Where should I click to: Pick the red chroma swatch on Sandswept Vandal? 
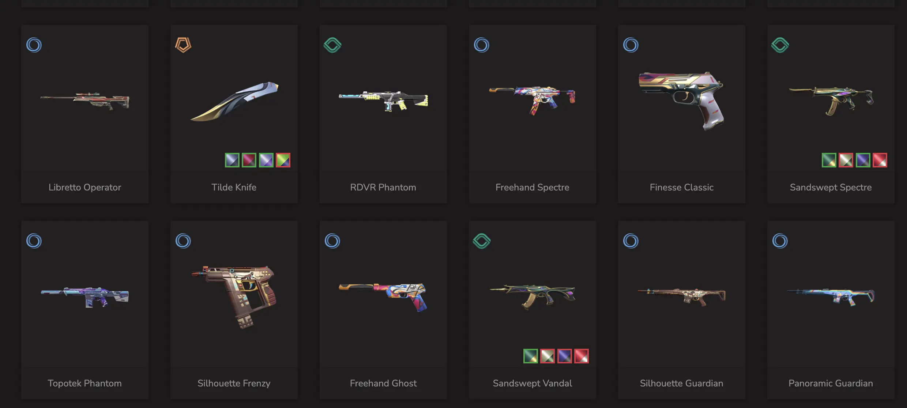click(x=582, y=356)
